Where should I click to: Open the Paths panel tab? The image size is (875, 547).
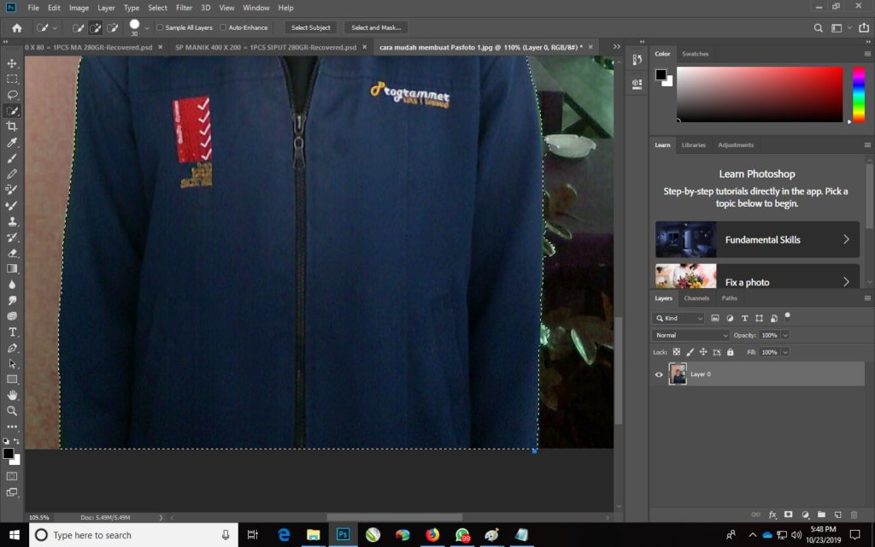coord(730,298)
